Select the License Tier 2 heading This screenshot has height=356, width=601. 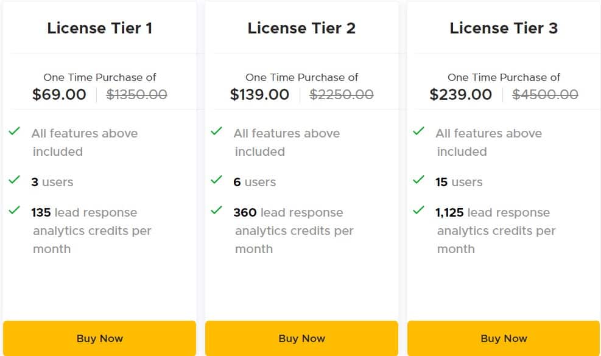click(301, 28)
